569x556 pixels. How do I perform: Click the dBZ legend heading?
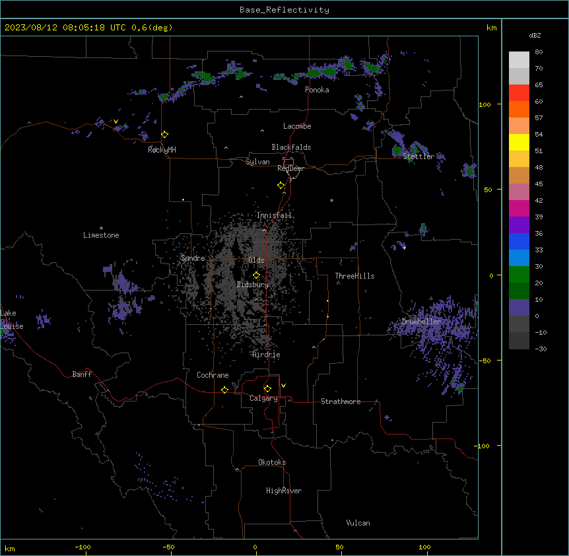click(535, 35)
